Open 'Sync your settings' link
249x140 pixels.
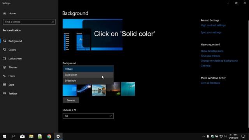[x=211, y=32]
